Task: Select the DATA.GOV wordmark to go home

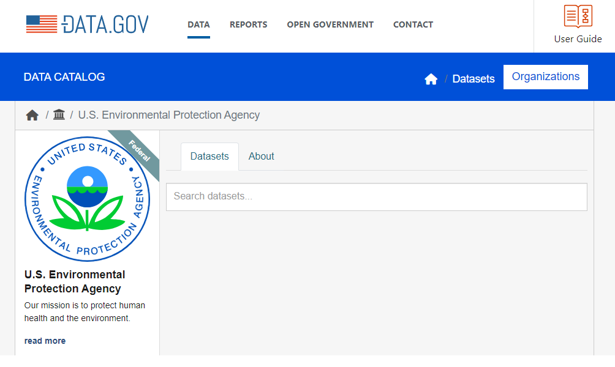Action: [104, 24]
